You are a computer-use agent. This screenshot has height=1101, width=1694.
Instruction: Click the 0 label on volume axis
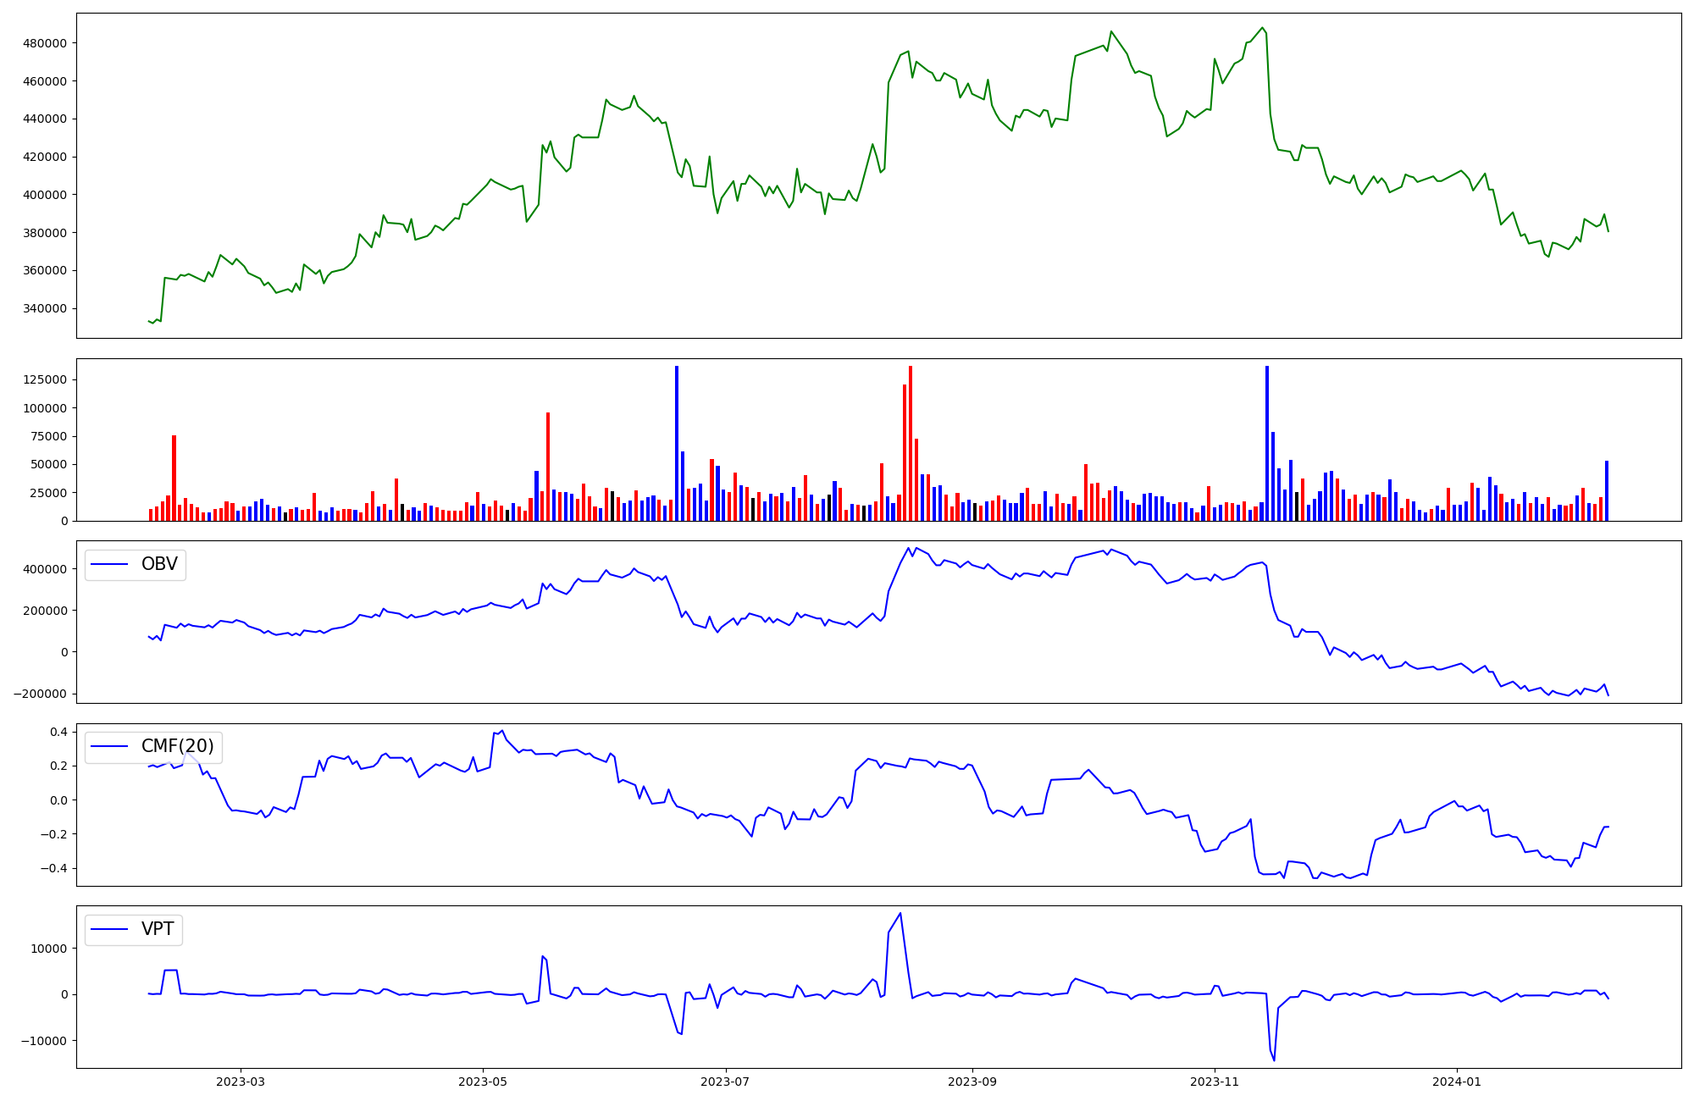click(x=64, y=522)
